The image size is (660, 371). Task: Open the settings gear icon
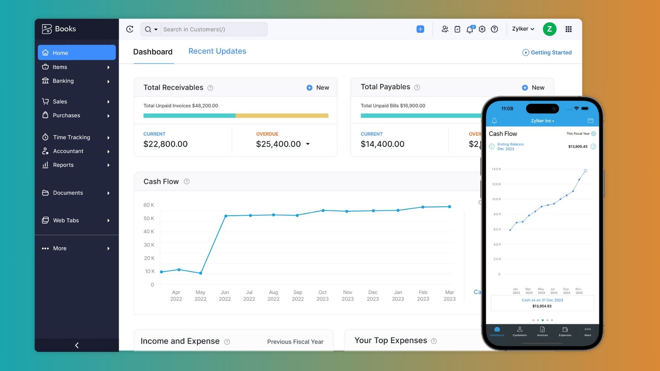[482, 29]
